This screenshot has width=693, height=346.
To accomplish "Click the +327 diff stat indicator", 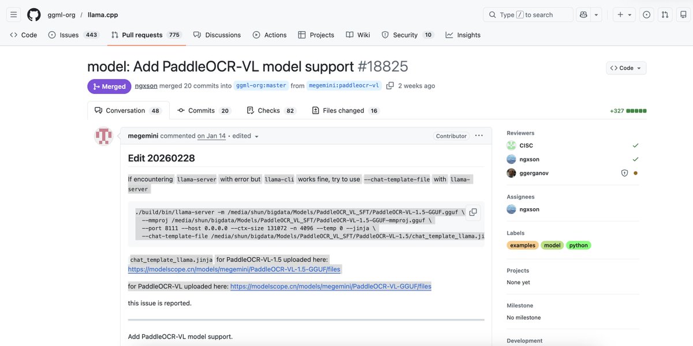I will tap(628, 111).
